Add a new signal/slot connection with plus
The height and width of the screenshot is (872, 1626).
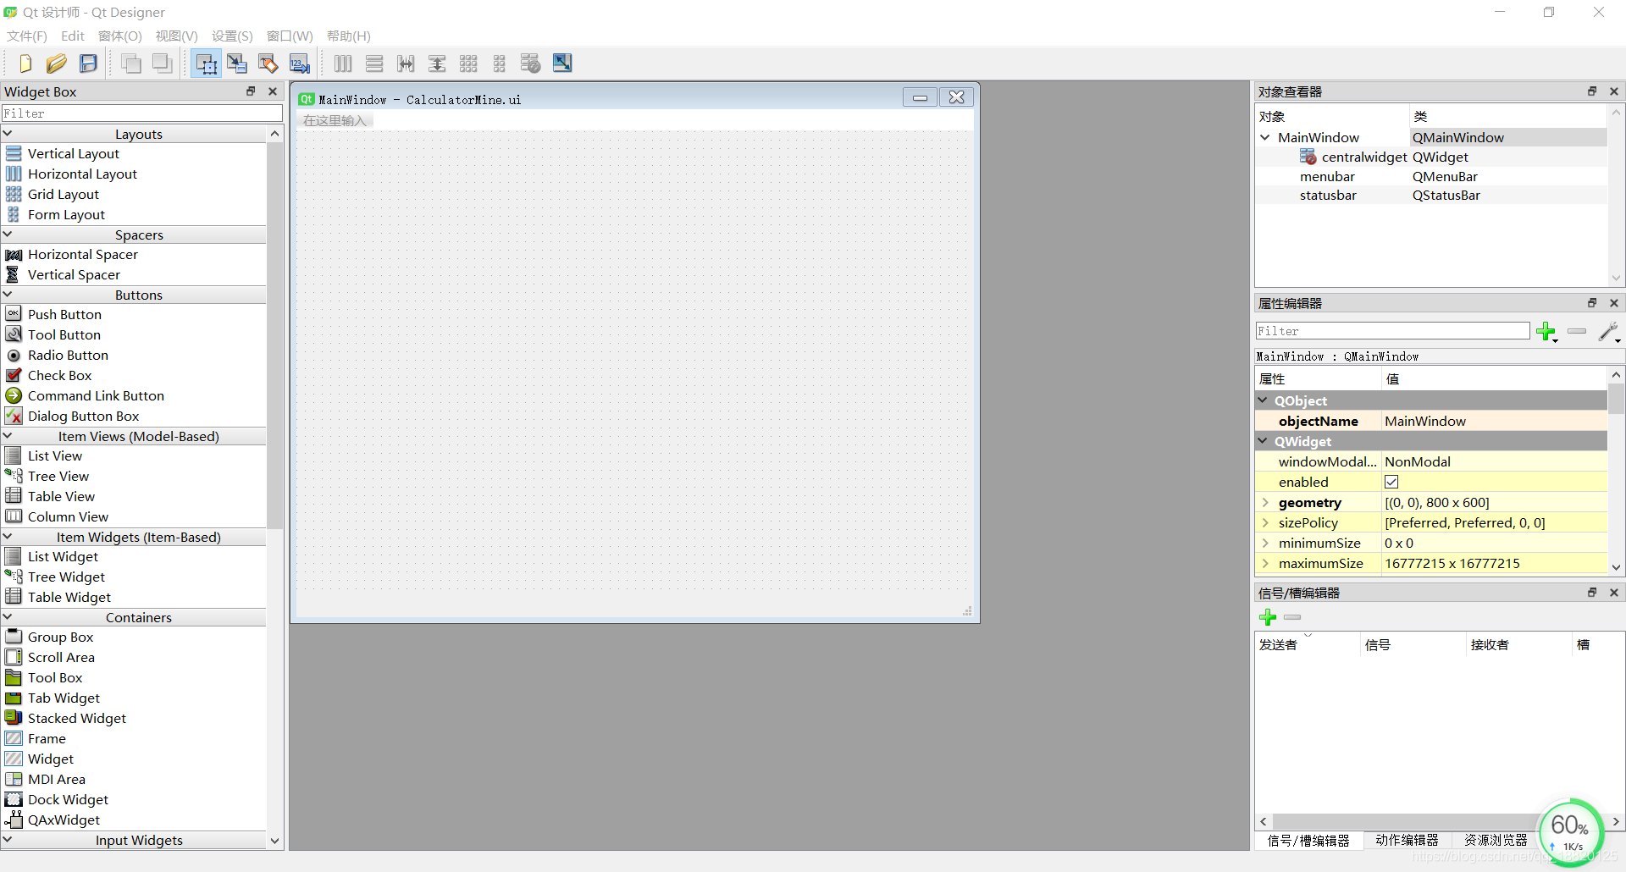[1268, 617]
